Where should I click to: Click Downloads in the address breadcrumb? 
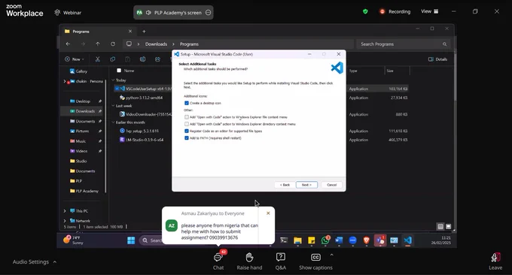pyautogui.click(x=156, y=44)
